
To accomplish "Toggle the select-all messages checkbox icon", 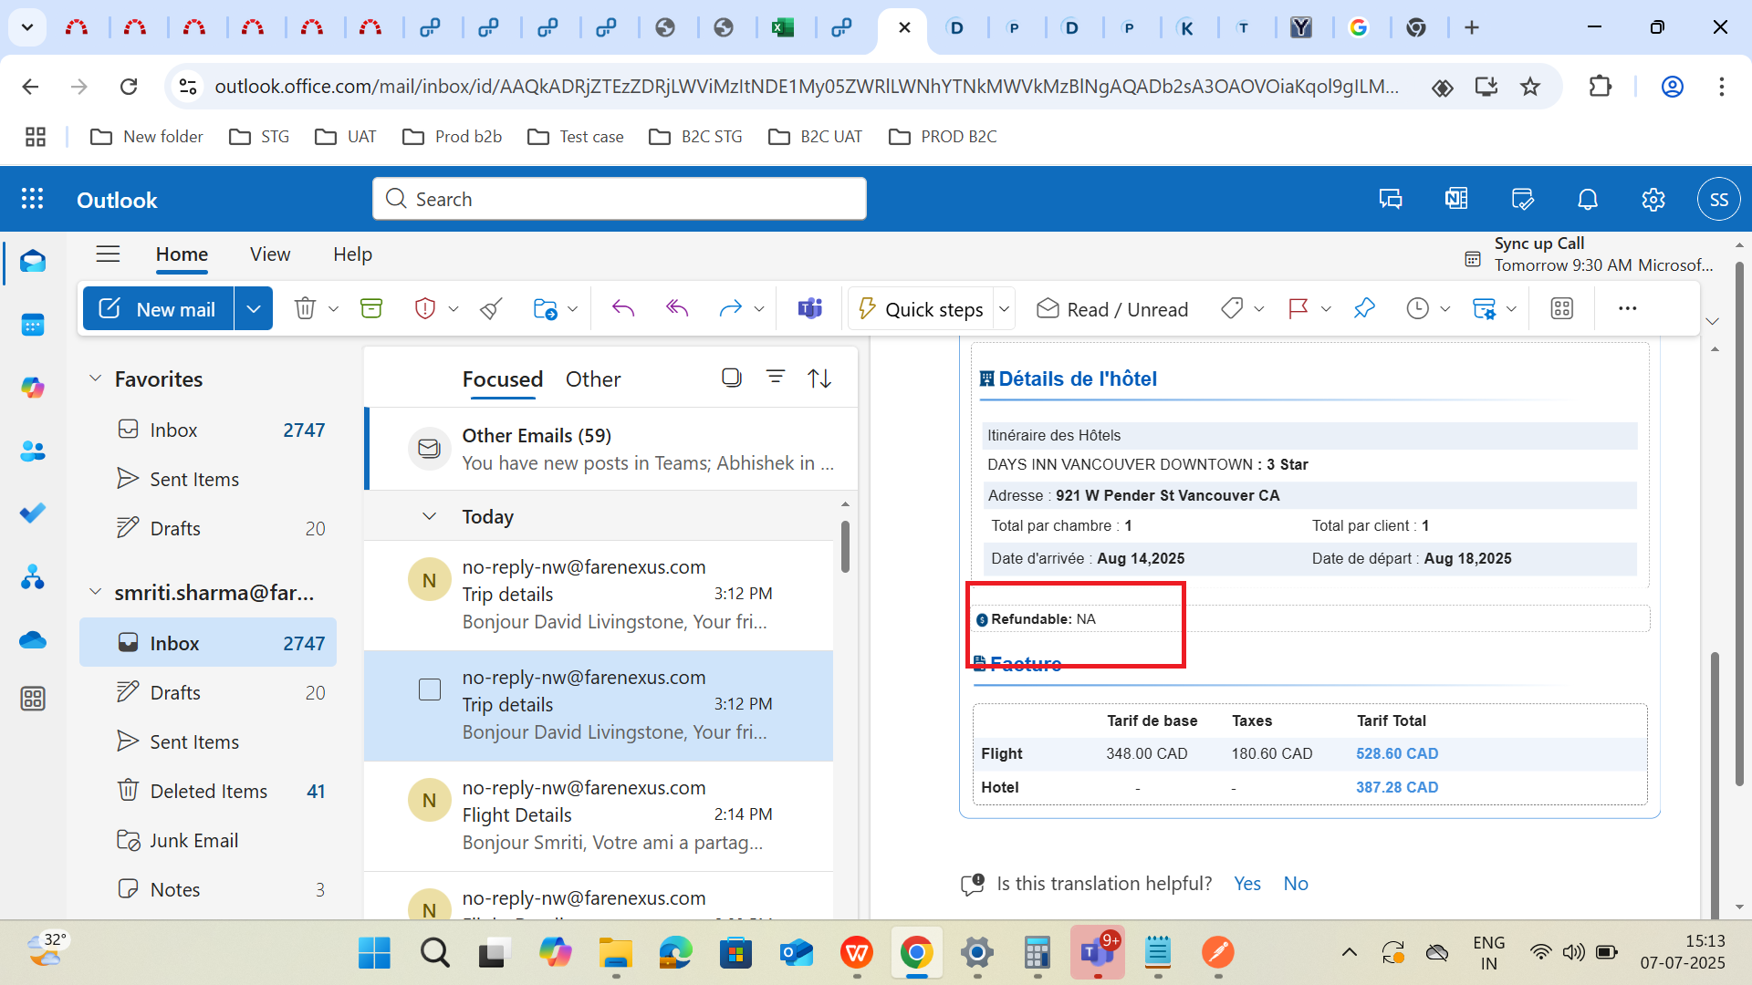I will (x=732, y=378).
